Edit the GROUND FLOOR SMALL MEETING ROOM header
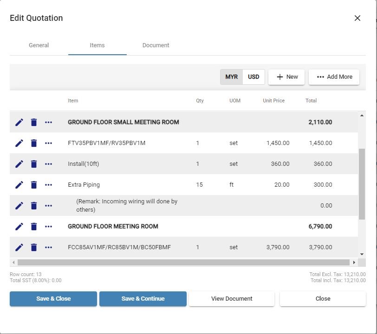The width and height of the screenshot is (377, 334). (19, 122)
